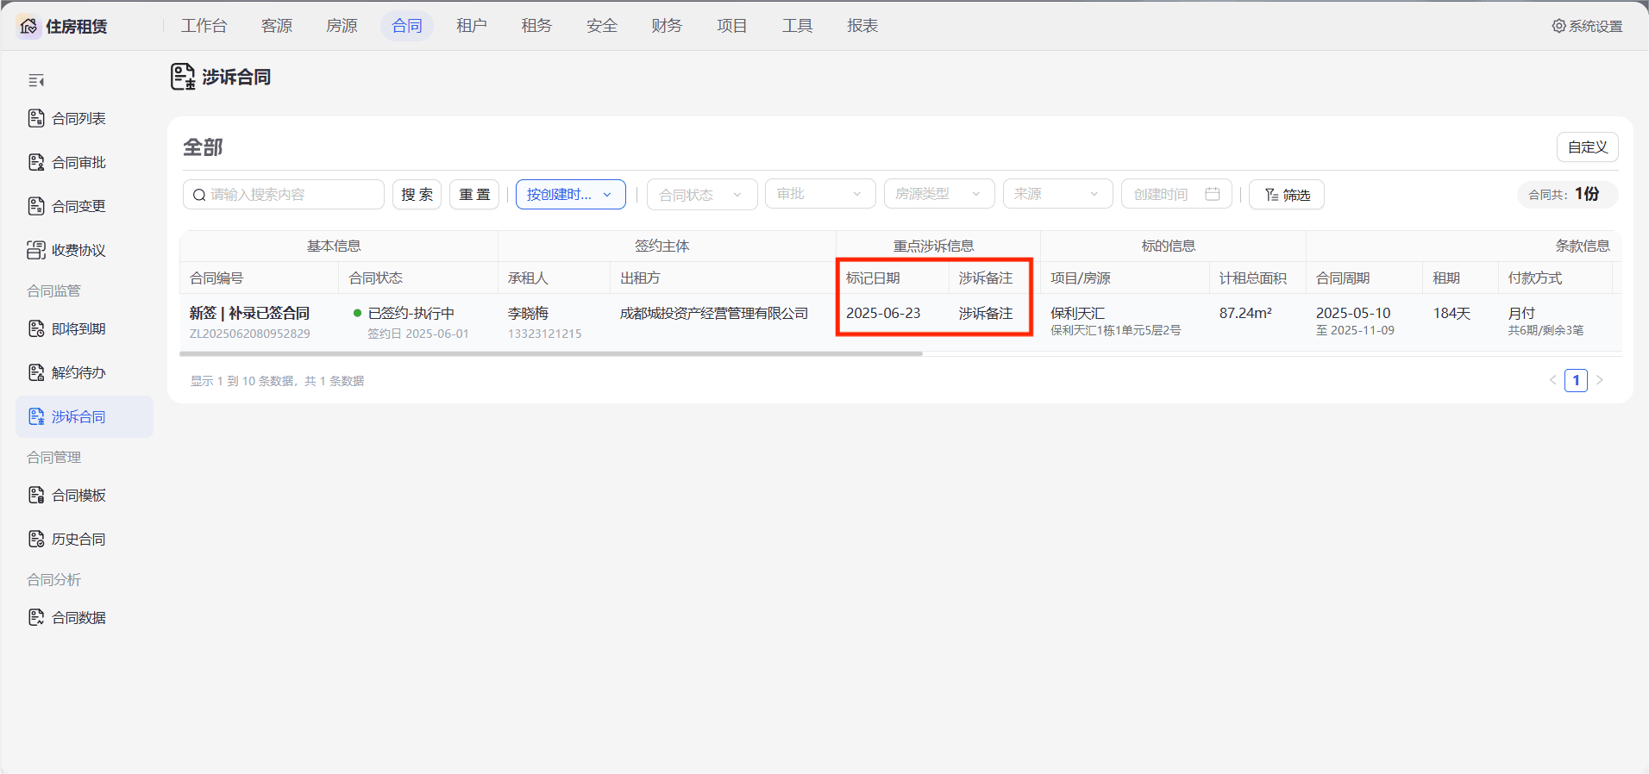Click contract period 2025-05-10
1649x774 pixels.
(1353, 313)
